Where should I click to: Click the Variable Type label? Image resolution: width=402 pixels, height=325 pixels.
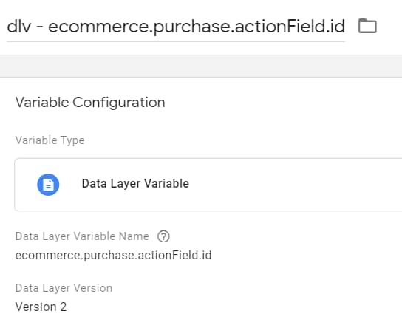tap(50, 140)
